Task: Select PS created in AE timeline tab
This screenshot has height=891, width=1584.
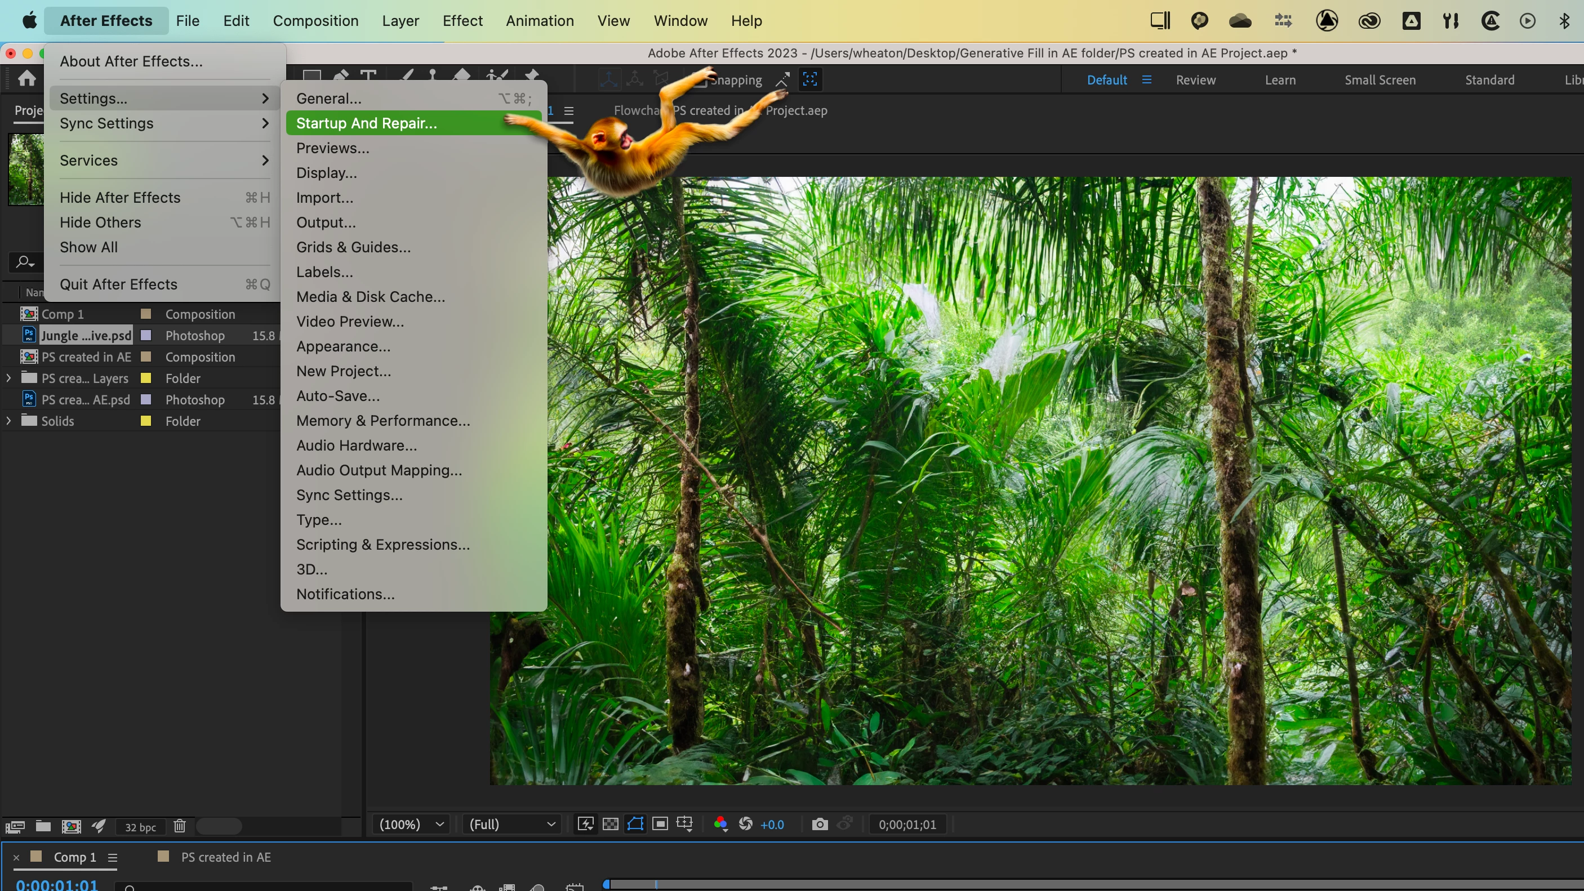Action: pyautogui.click(x=225, y=857)
